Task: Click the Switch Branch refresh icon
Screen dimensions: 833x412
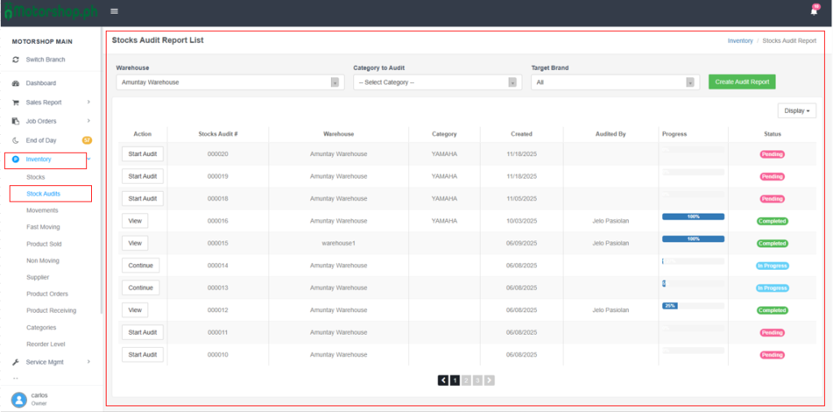Action: (x=16, y=60)
